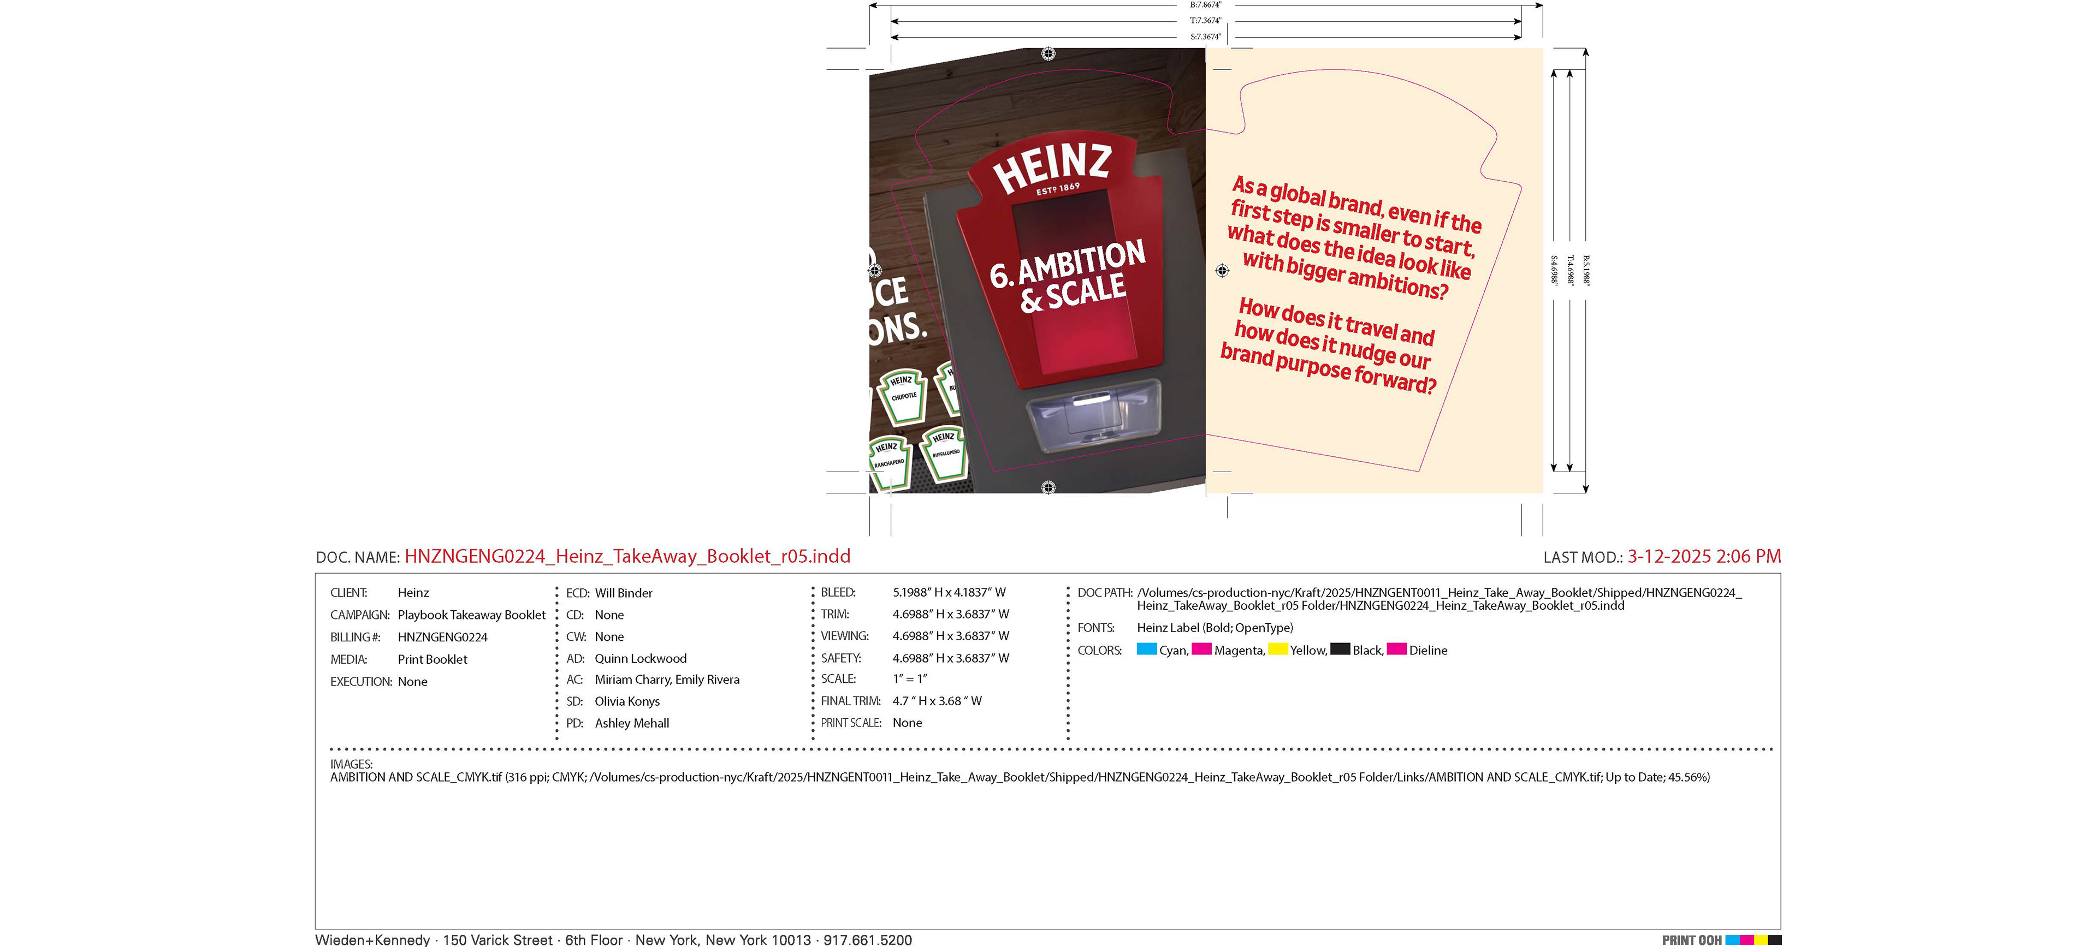Click the last modified date 3-12-2025 2:06 PM
Screen dimensions: 2097x947
tap(1704, 557)
